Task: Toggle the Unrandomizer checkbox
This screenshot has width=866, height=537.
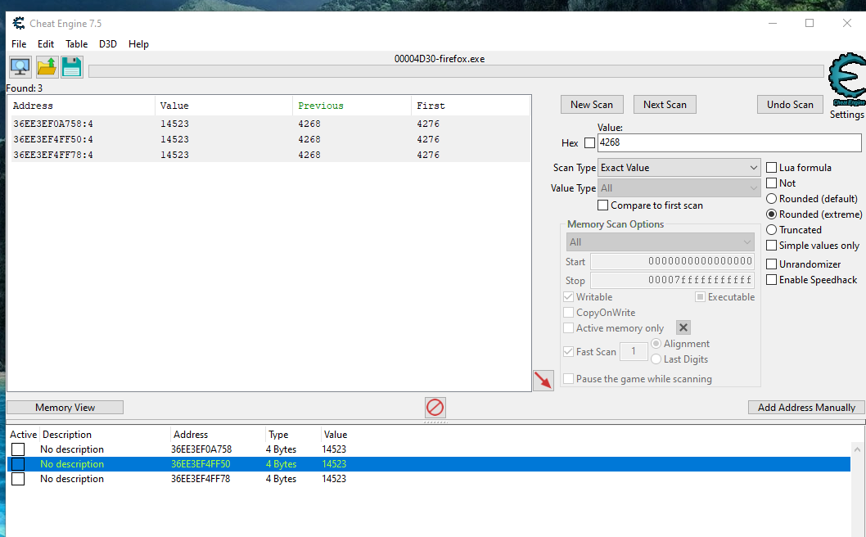Action: [x=772, y=264]
